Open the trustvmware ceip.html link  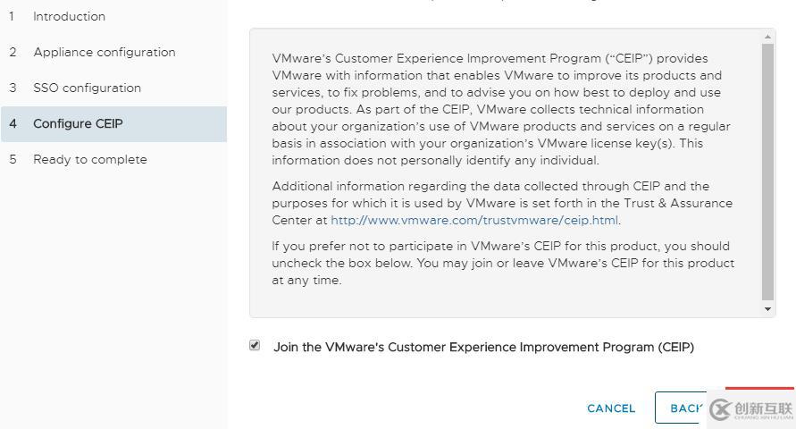(x=474, y=221)
